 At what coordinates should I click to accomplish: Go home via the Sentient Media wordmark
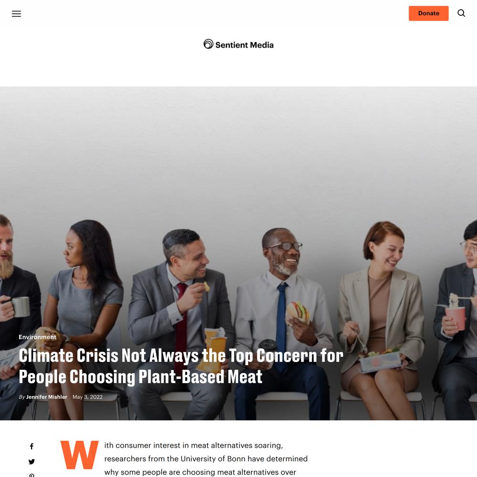pos(244,45)
